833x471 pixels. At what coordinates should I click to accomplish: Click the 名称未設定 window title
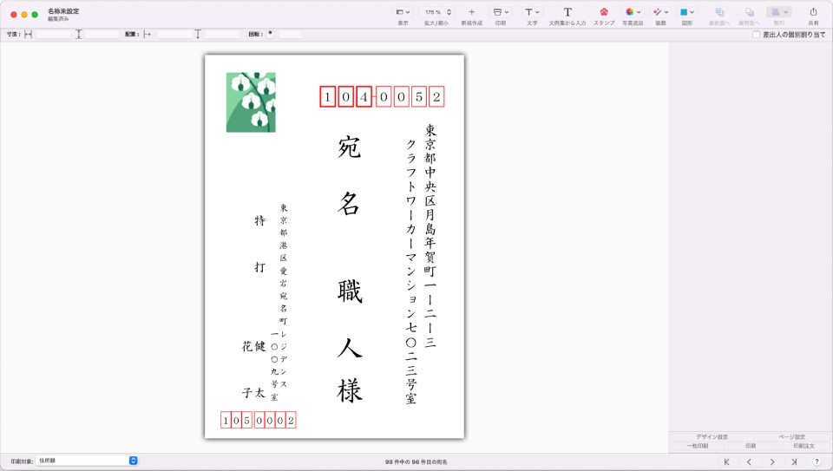click(63, 11)
